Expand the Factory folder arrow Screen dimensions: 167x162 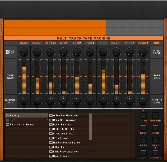point(47,115)
